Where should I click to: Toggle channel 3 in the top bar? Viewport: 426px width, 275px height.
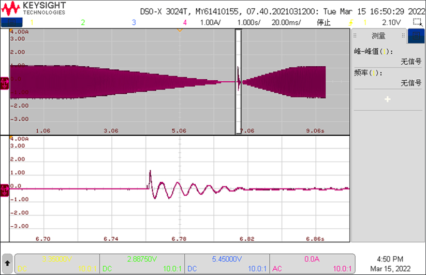[x=134, y=22]
